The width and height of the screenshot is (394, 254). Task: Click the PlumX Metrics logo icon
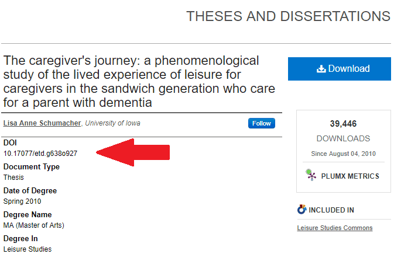(x=311, y=175)
